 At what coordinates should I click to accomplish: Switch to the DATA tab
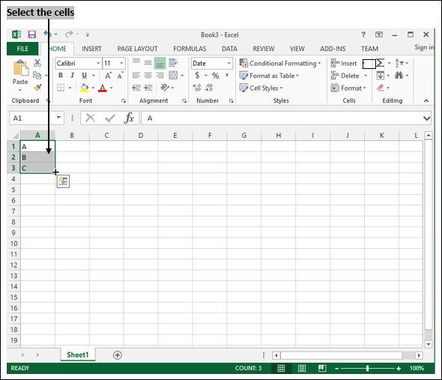[x=229, y=49]
